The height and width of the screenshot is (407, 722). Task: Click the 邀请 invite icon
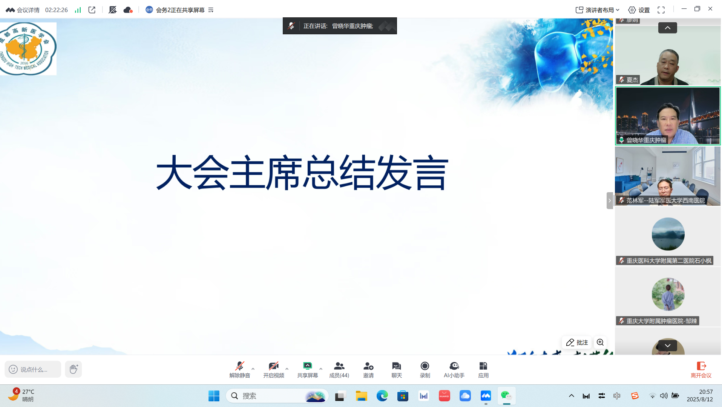368,369
